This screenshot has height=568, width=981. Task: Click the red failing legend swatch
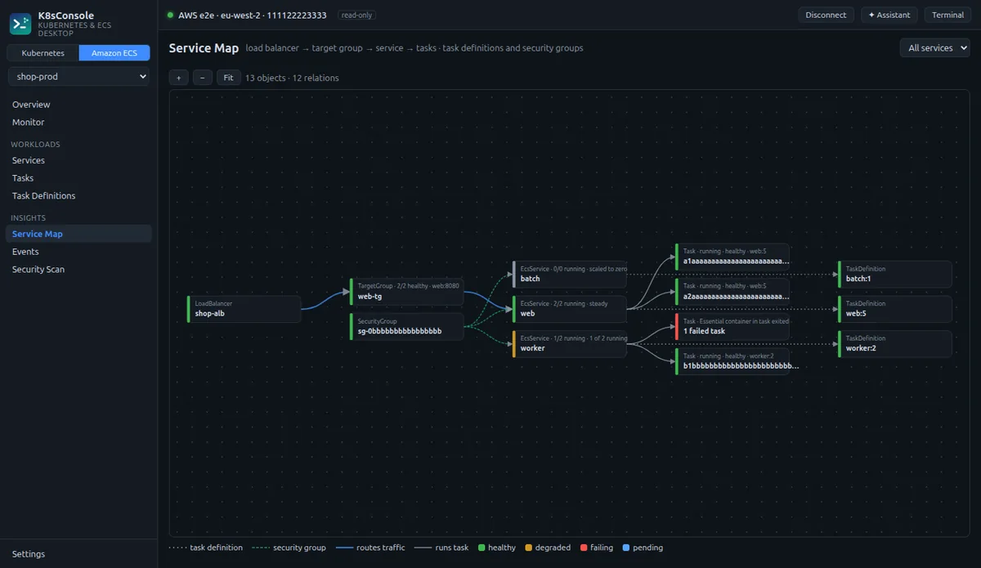pos(583,548)
